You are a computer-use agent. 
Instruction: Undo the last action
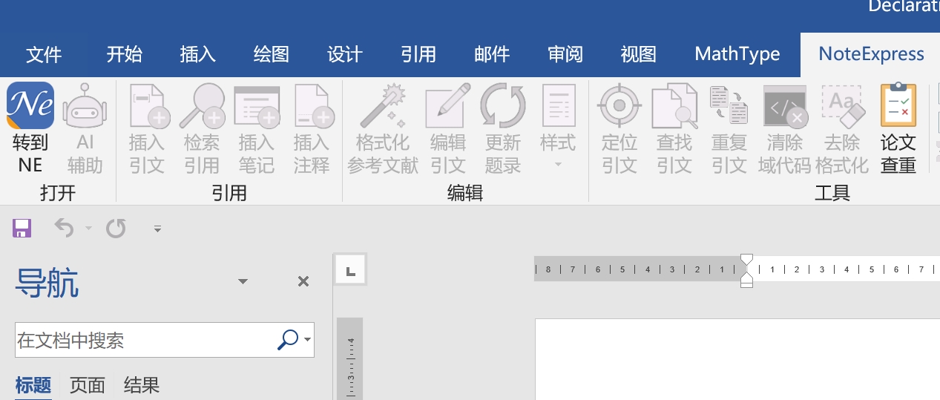tap(65, 229)
